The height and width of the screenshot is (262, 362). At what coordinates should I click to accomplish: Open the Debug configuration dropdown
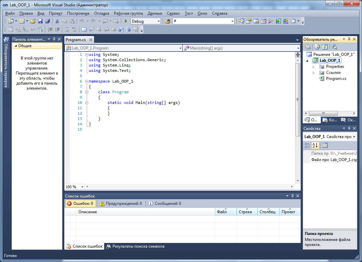pos(159,21)
